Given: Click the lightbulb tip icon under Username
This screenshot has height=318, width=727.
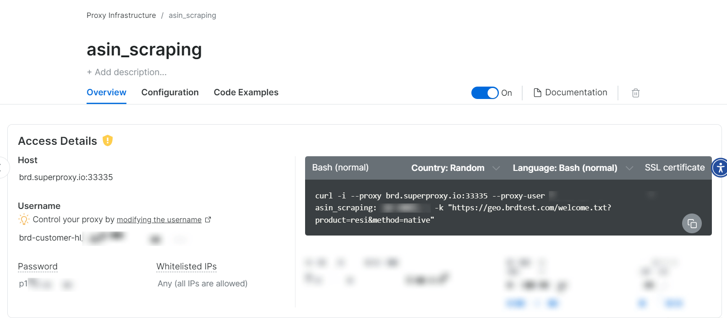Looking at the screenshot, I should pos(24,219).
